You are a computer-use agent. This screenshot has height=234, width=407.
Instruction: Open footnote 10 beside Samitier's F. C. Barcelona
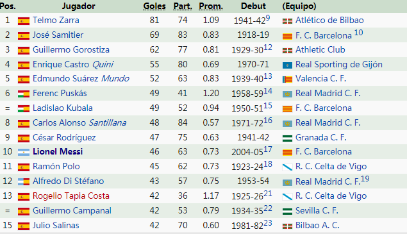point(358,33)
